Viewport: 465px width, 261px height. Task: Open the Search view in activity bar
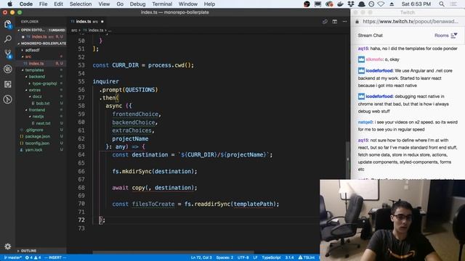(x=8, y=38)
